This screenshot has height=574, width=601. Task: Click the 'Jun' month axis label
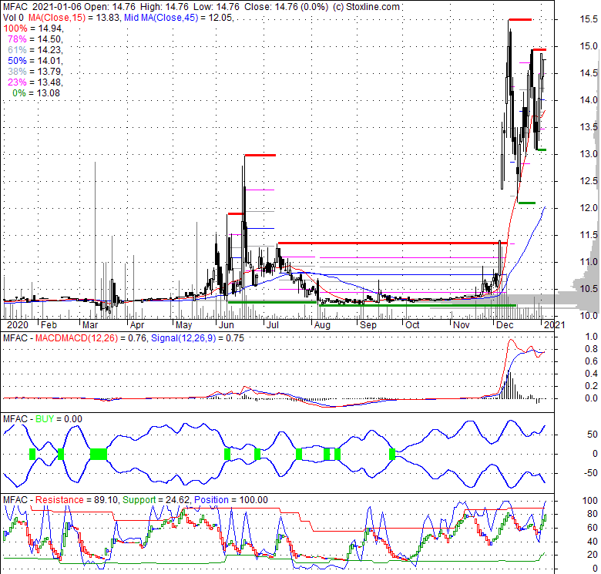pos(226,325)
